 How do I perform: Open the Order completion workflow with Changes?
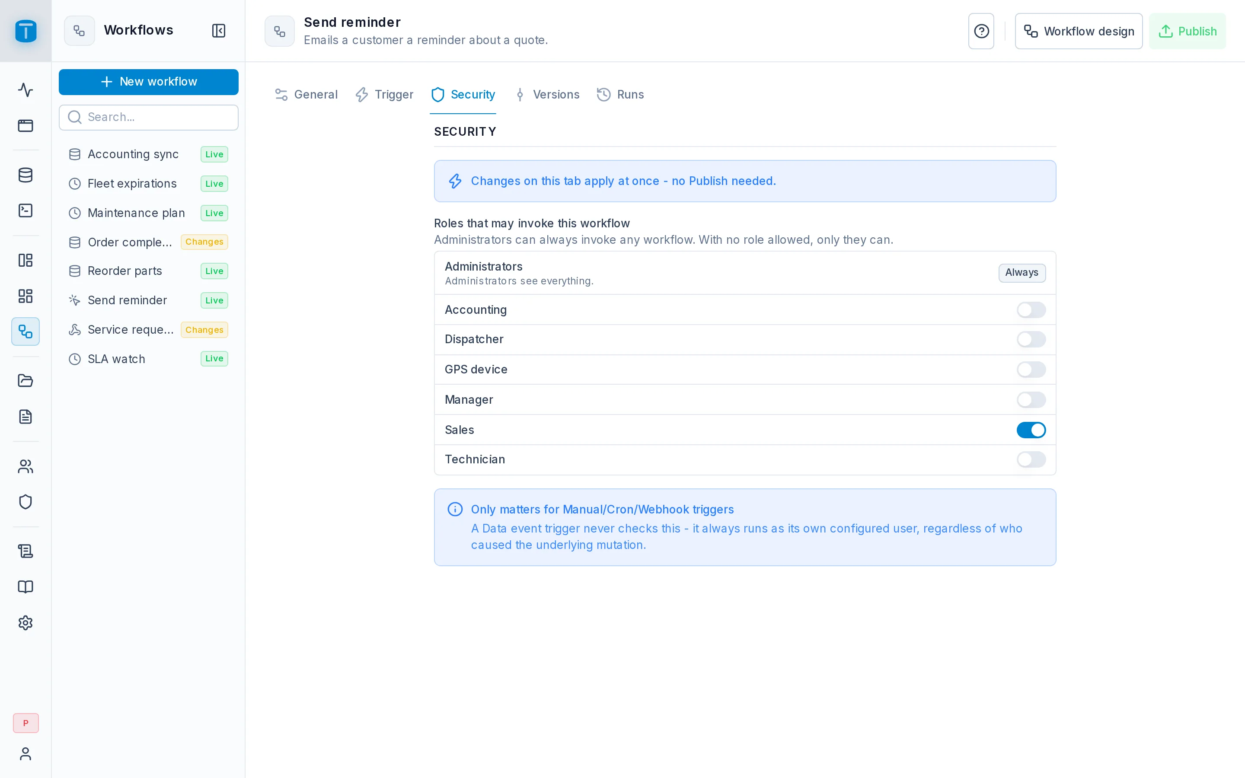tap(149, 242)
